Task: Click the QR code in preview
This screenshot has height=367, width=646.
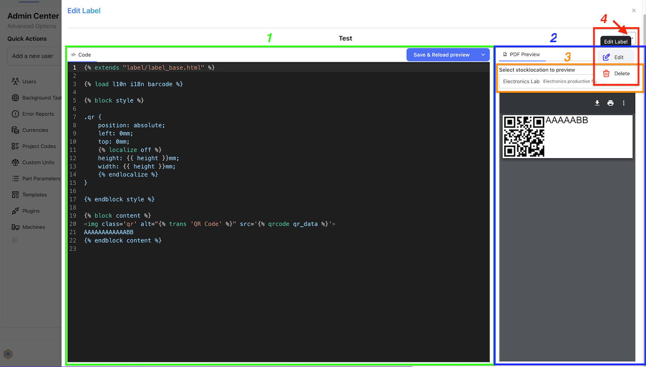Action: (x=524, y=136)
